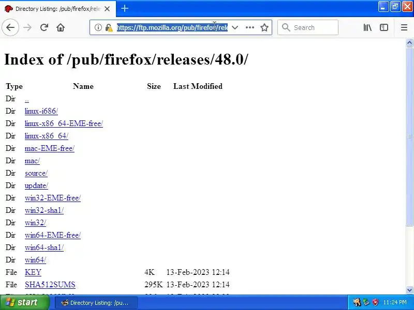Viewport: 414px width, 310px height.
Task: Click the scrollbar down arrow
Action: [x=409, y=290]
